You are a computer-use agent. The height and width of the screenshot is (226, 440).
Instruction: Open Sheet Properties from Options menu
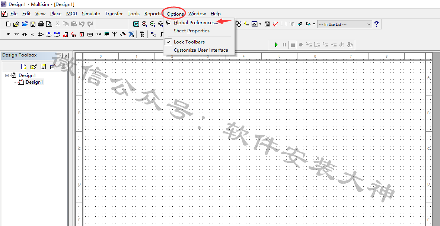(200, 31)
